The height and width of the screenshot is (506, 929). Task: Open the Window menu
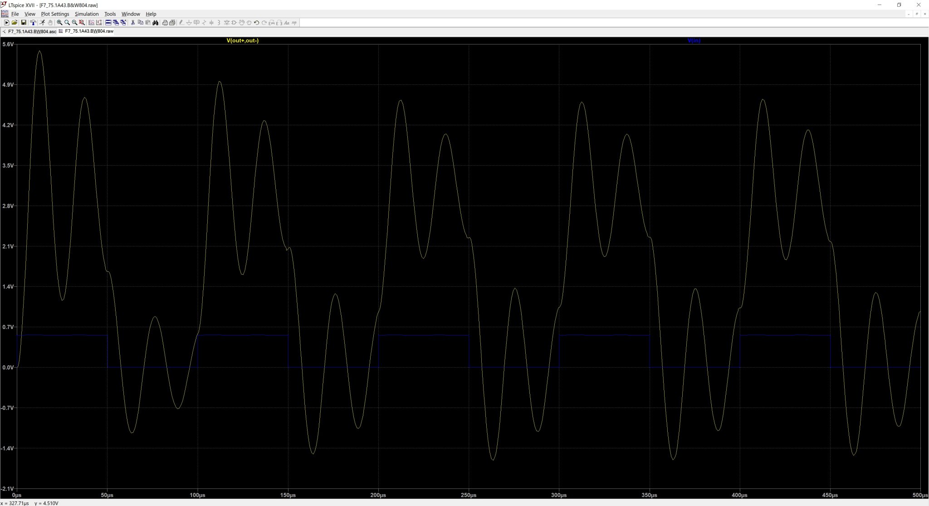point(131,14)
